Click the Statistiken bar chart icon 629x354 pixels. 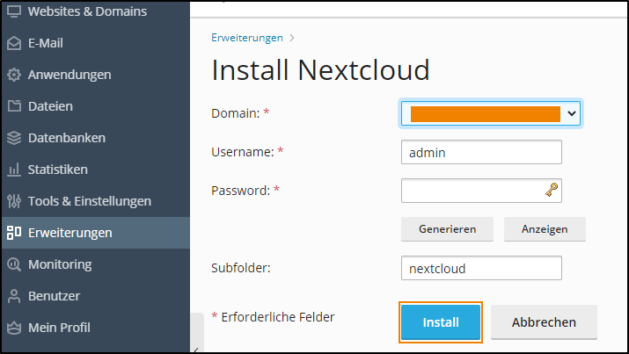pos(13,170)
